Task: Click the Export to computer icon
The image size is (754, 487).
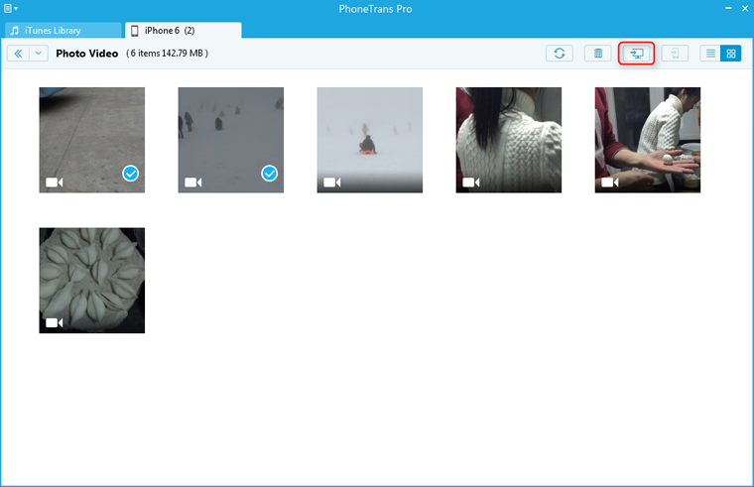Action: 636,54
